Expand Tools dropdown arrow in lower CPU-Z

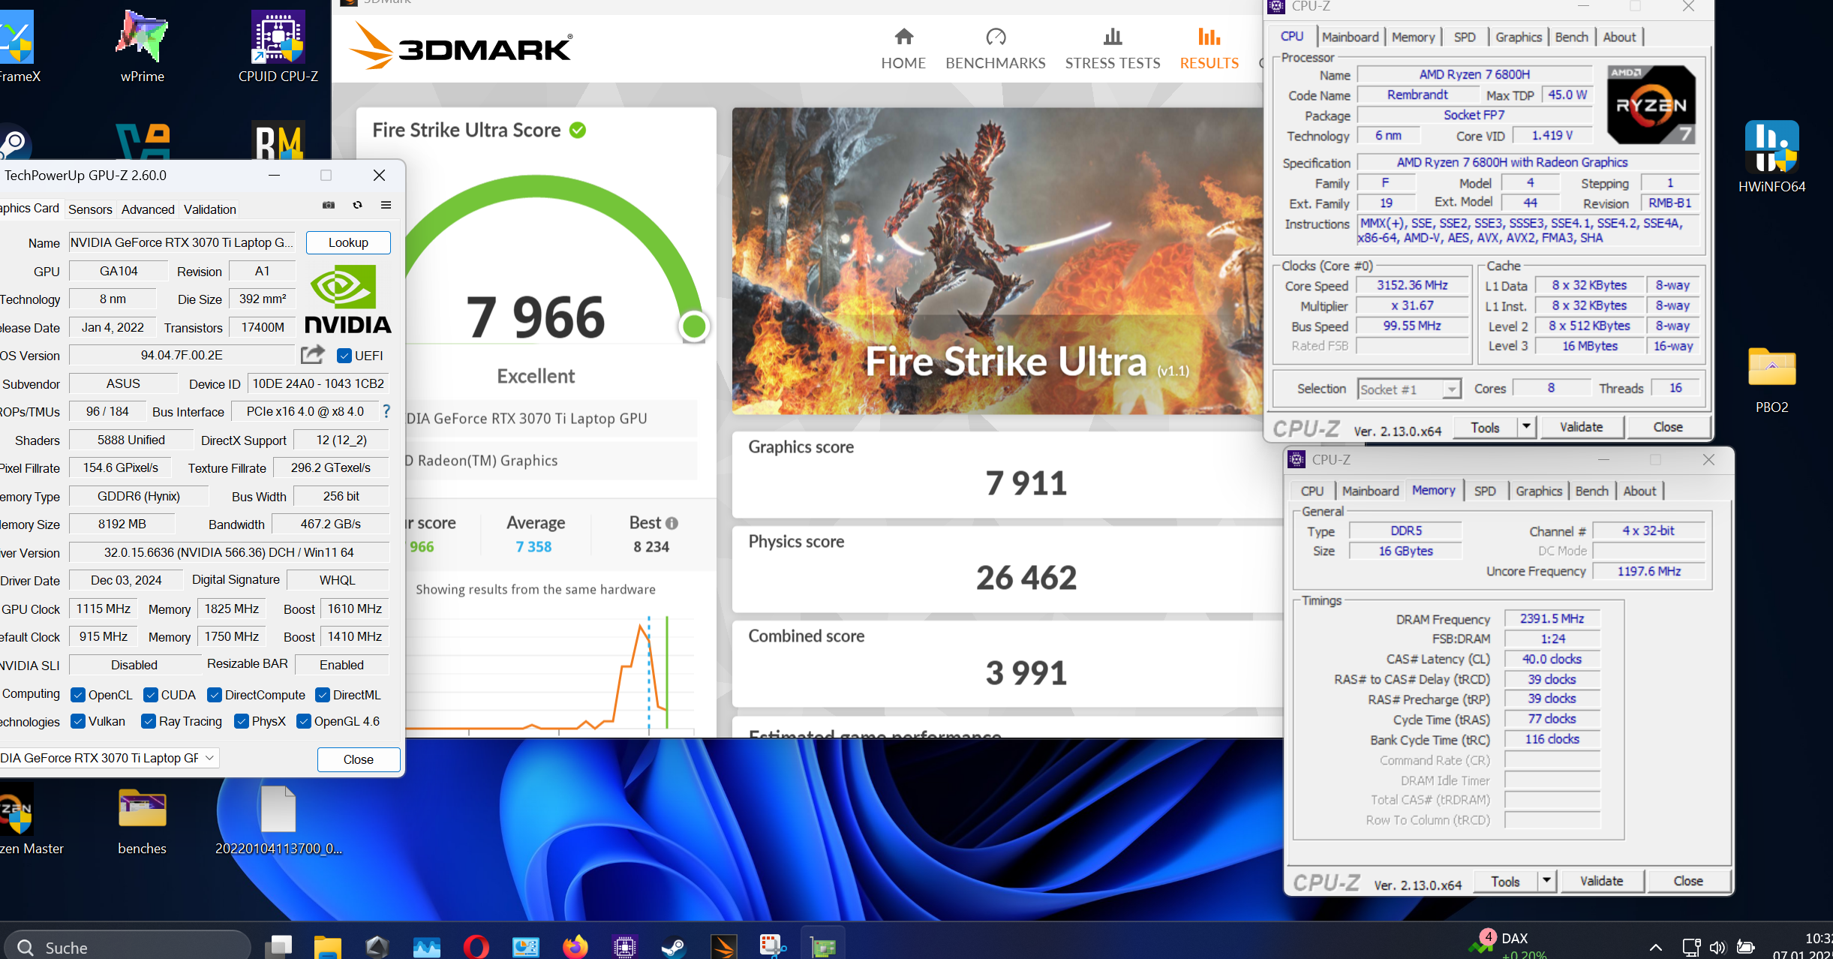pos(1546,881)
